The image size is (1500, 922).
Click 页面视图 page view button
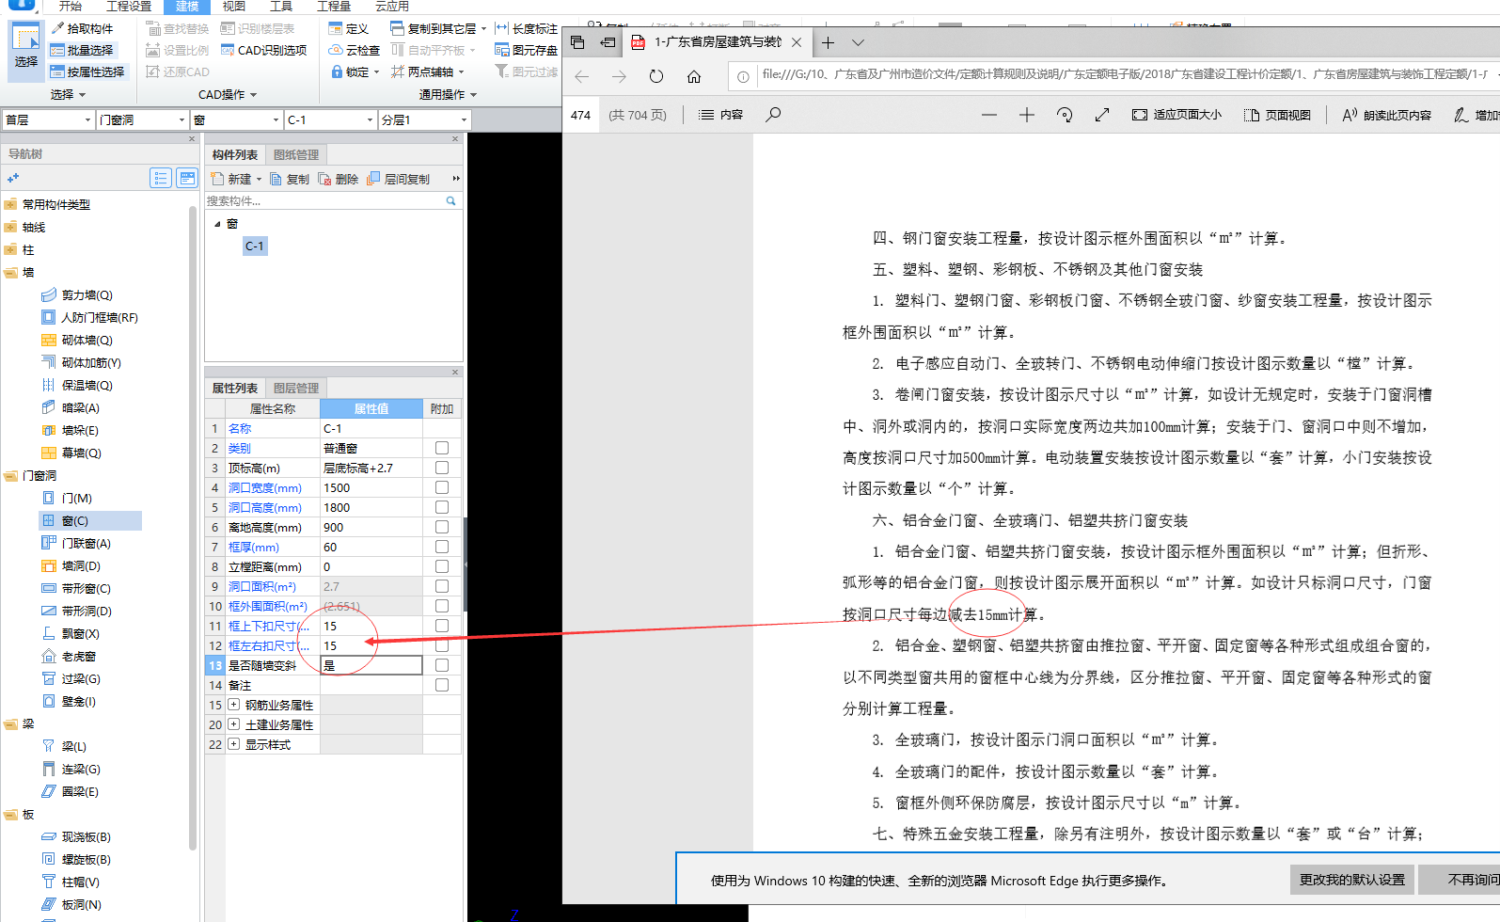[x=1277, y=115]
